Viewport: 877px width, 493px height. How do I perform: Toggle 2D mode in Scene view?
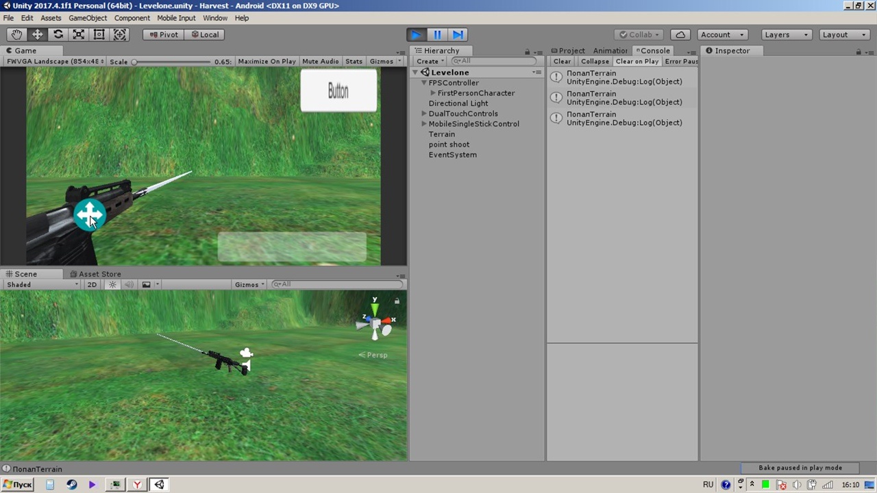(92, 285)
